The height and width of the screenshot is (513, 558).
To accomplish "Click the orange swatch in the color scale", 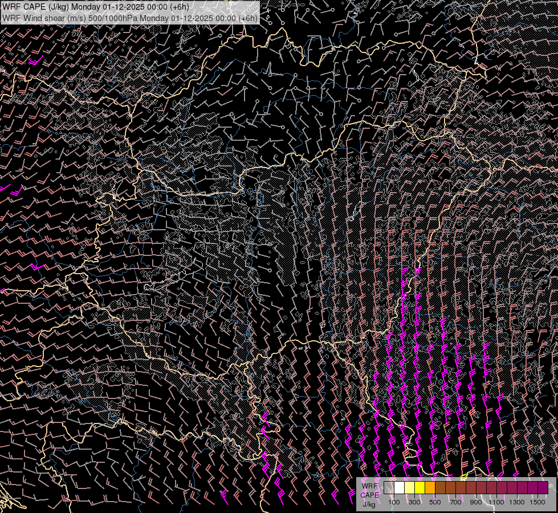I will coord(430,487).
